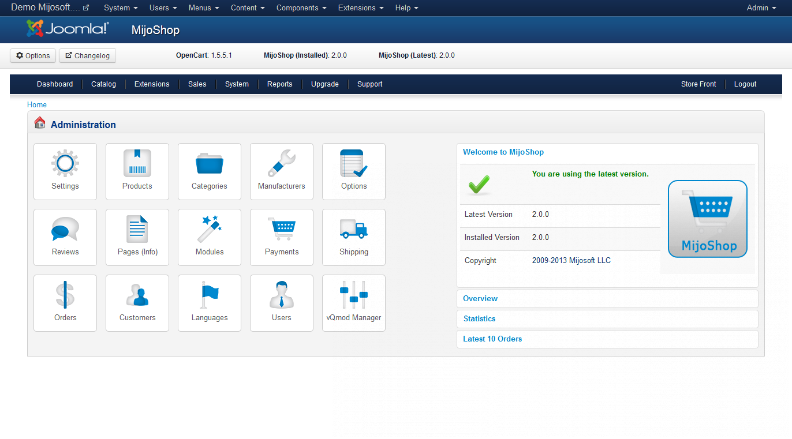Follow the Home breadcrumb link

[37, 105]
